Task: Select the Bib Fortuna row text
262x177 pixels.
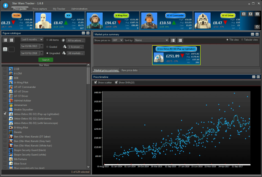Action: pos(20,159)
